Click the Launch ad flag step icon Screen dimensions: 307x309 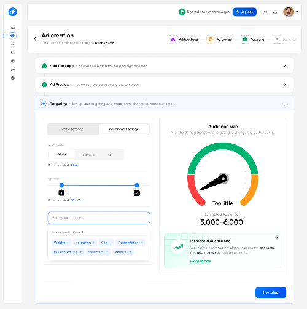click(x=277, y=39)
